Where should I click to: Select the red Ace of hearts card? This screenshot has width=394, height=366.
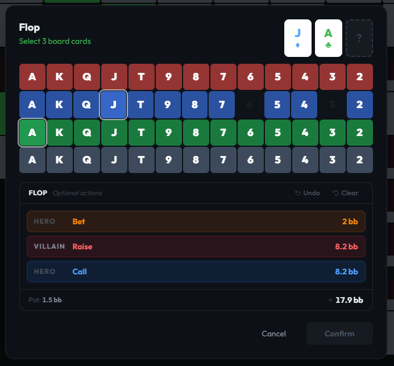tap(32, 77)
